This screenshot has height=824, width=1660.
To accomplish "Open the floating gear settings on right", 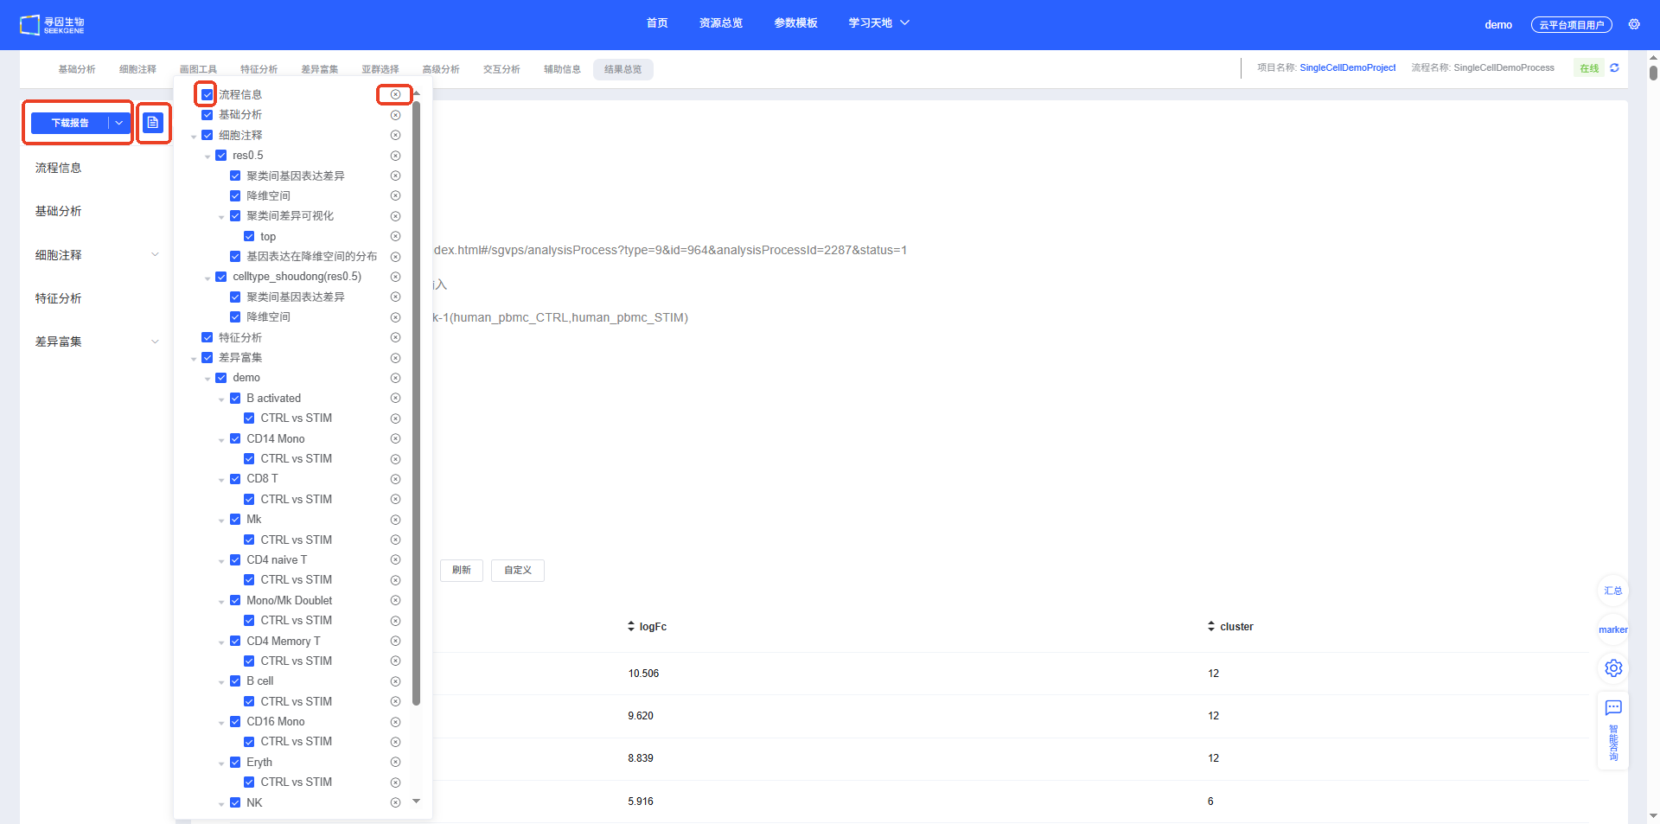I will tap(1613, 668).
